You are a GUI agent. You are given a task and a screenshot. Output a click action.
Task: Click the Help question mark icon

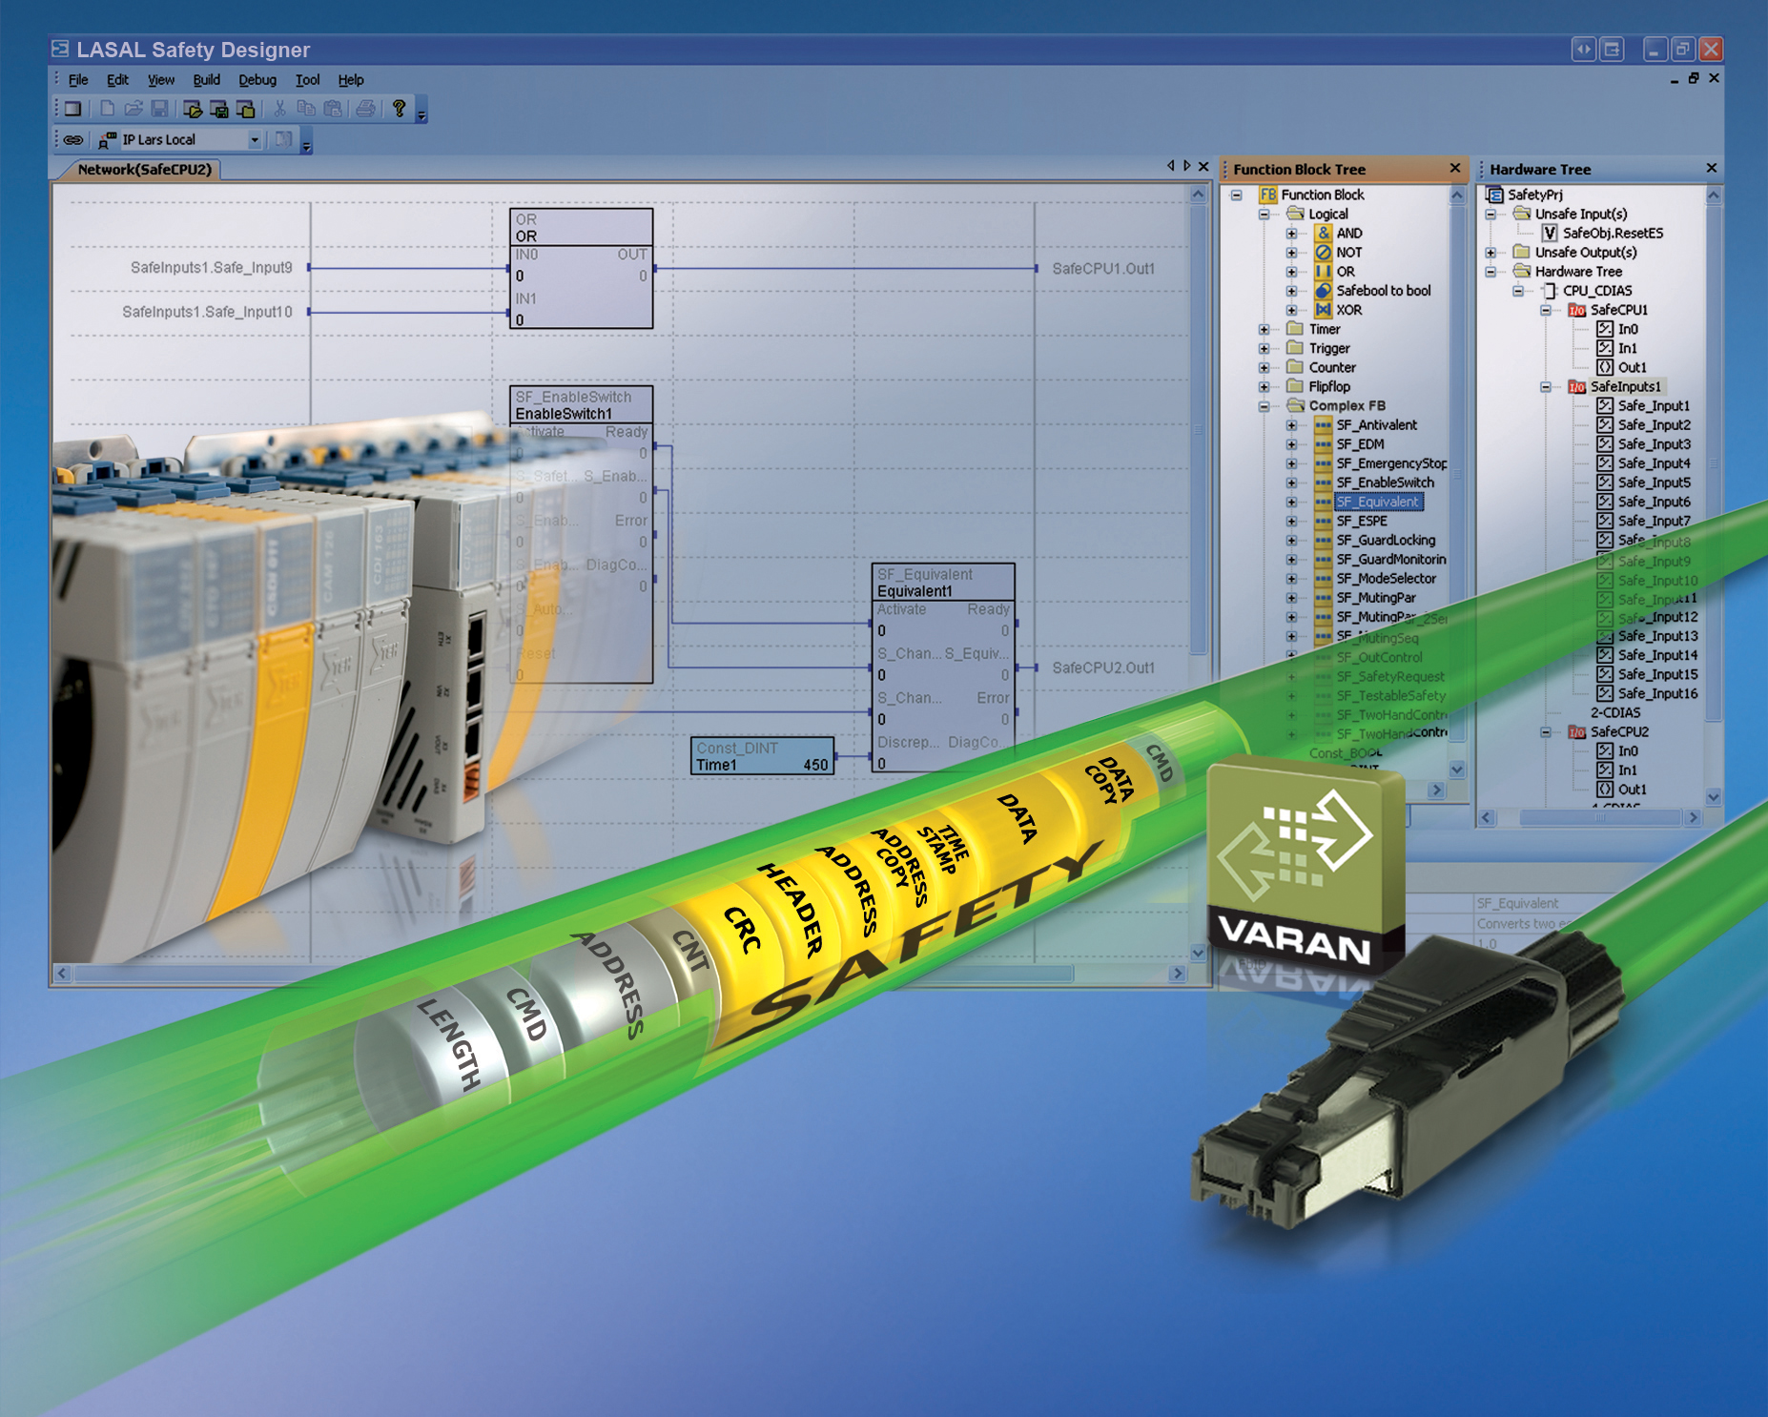click(x=399, y=109)
